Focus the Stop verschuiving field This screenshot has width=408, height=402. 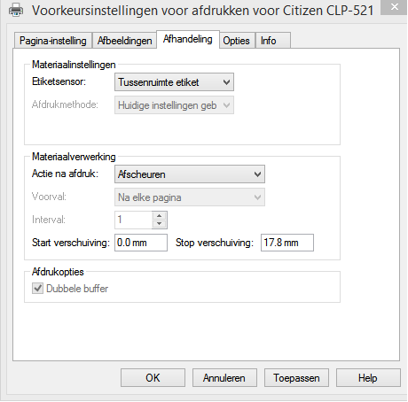(287, 243)
